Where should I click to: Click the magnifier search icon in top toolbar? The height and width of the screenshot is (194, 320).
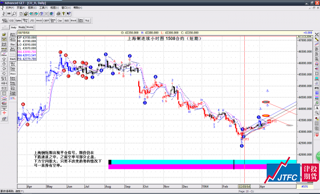point(14,14)
